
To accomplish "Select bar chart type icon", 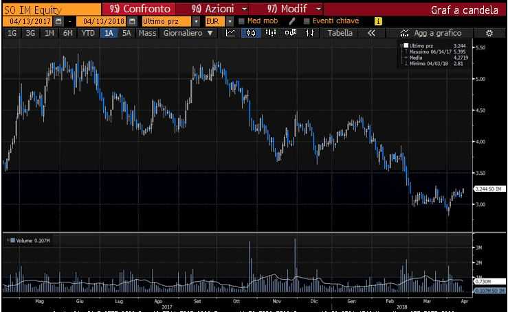I will pos(271,33).
